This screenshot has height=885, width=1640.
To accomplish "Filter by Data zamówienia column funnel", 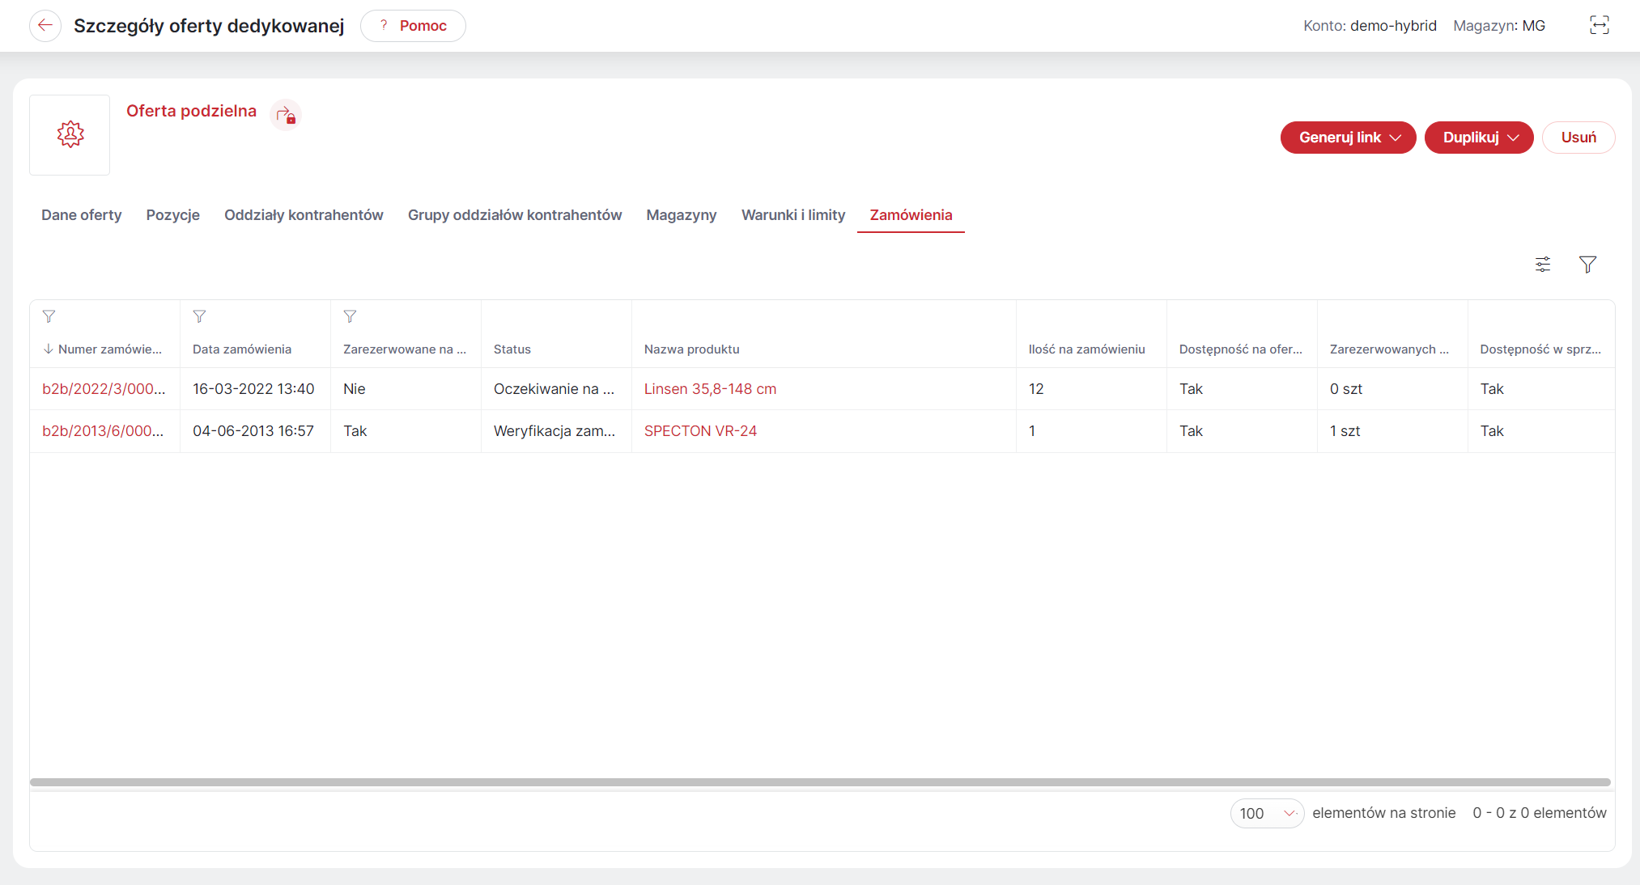I will (x=200, y=316).
